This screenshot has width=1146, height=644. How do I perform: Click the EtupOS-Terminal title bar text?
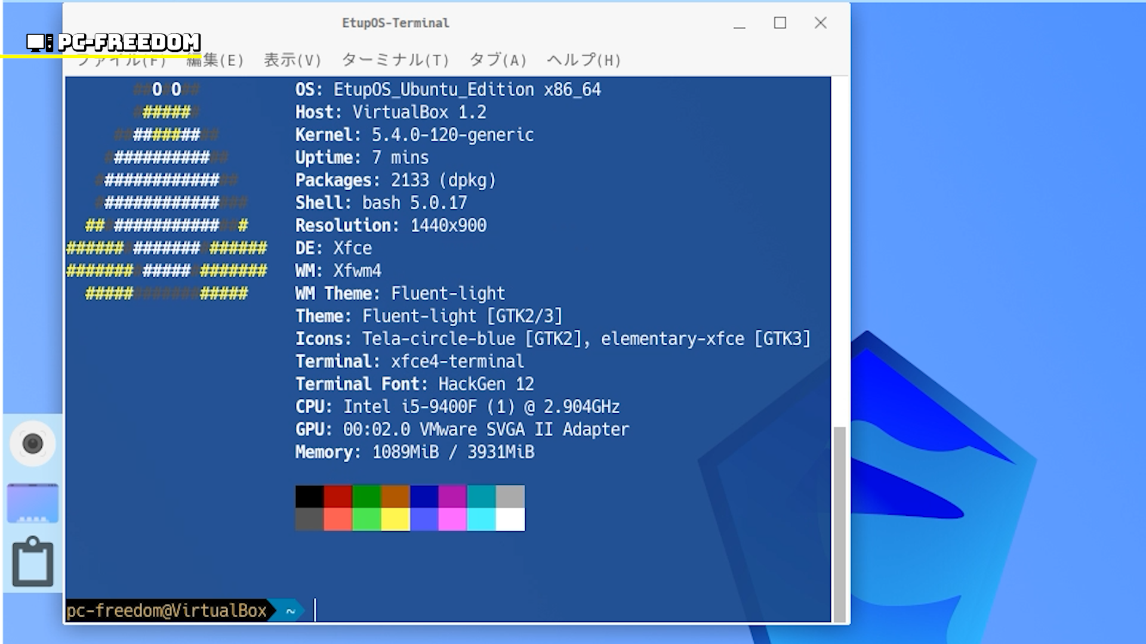pyautogui.click(x=395, y=23)
